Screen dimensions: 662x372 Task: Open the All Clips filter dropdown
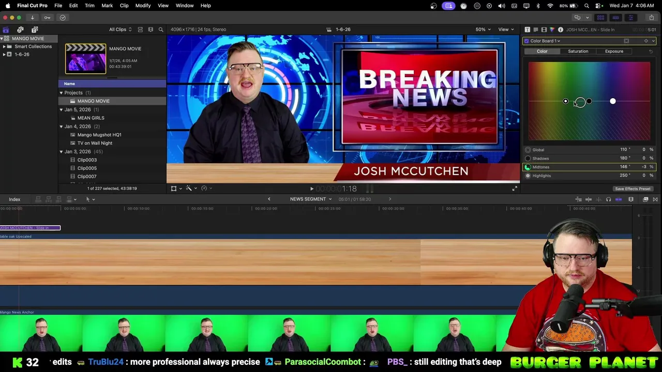[x=120, y=29]
